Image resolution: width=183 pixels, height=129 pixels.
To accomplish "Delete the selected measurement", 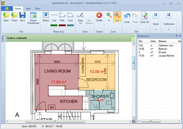I will pos(99,17).
